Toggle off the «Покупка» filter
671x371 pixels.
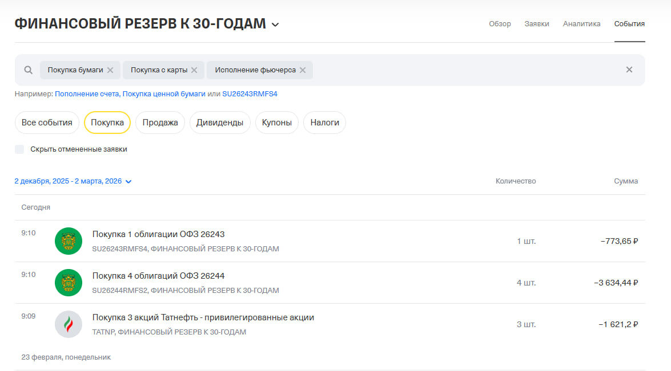(x=107, y=122)
